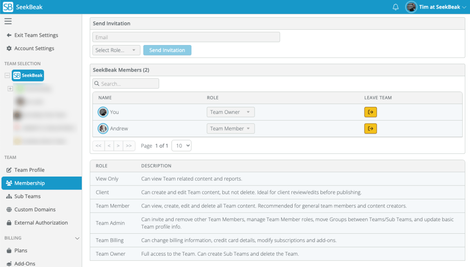Click the leave team icon for Andrew
Screen dimensions: 470x267
(x=371, y=128)
